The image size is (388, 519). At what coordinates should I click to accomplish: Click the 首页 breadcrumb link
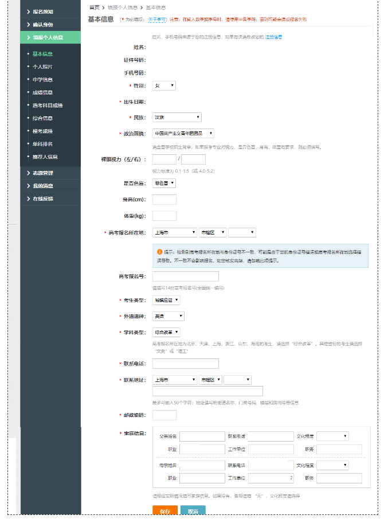[x=94, y=7]
